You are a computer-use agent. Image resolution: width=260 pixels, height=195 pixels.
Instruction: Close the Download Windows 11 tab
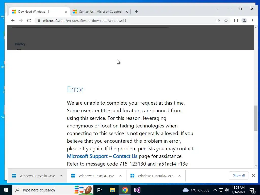(66, 12)
